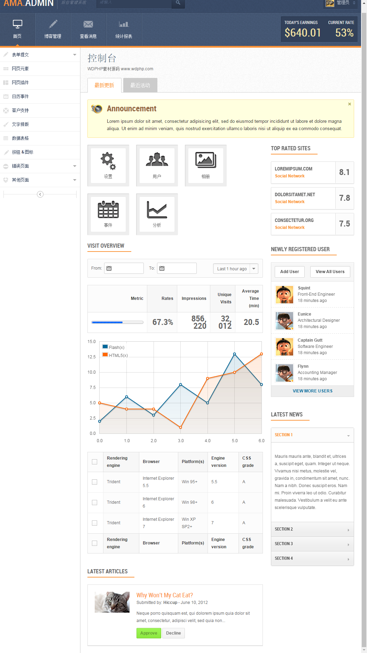The width and height of the screenshot is (367, 653).
Task: Check the Internet Explorer 5.5 row checkbox
Action: click(94, 482)
